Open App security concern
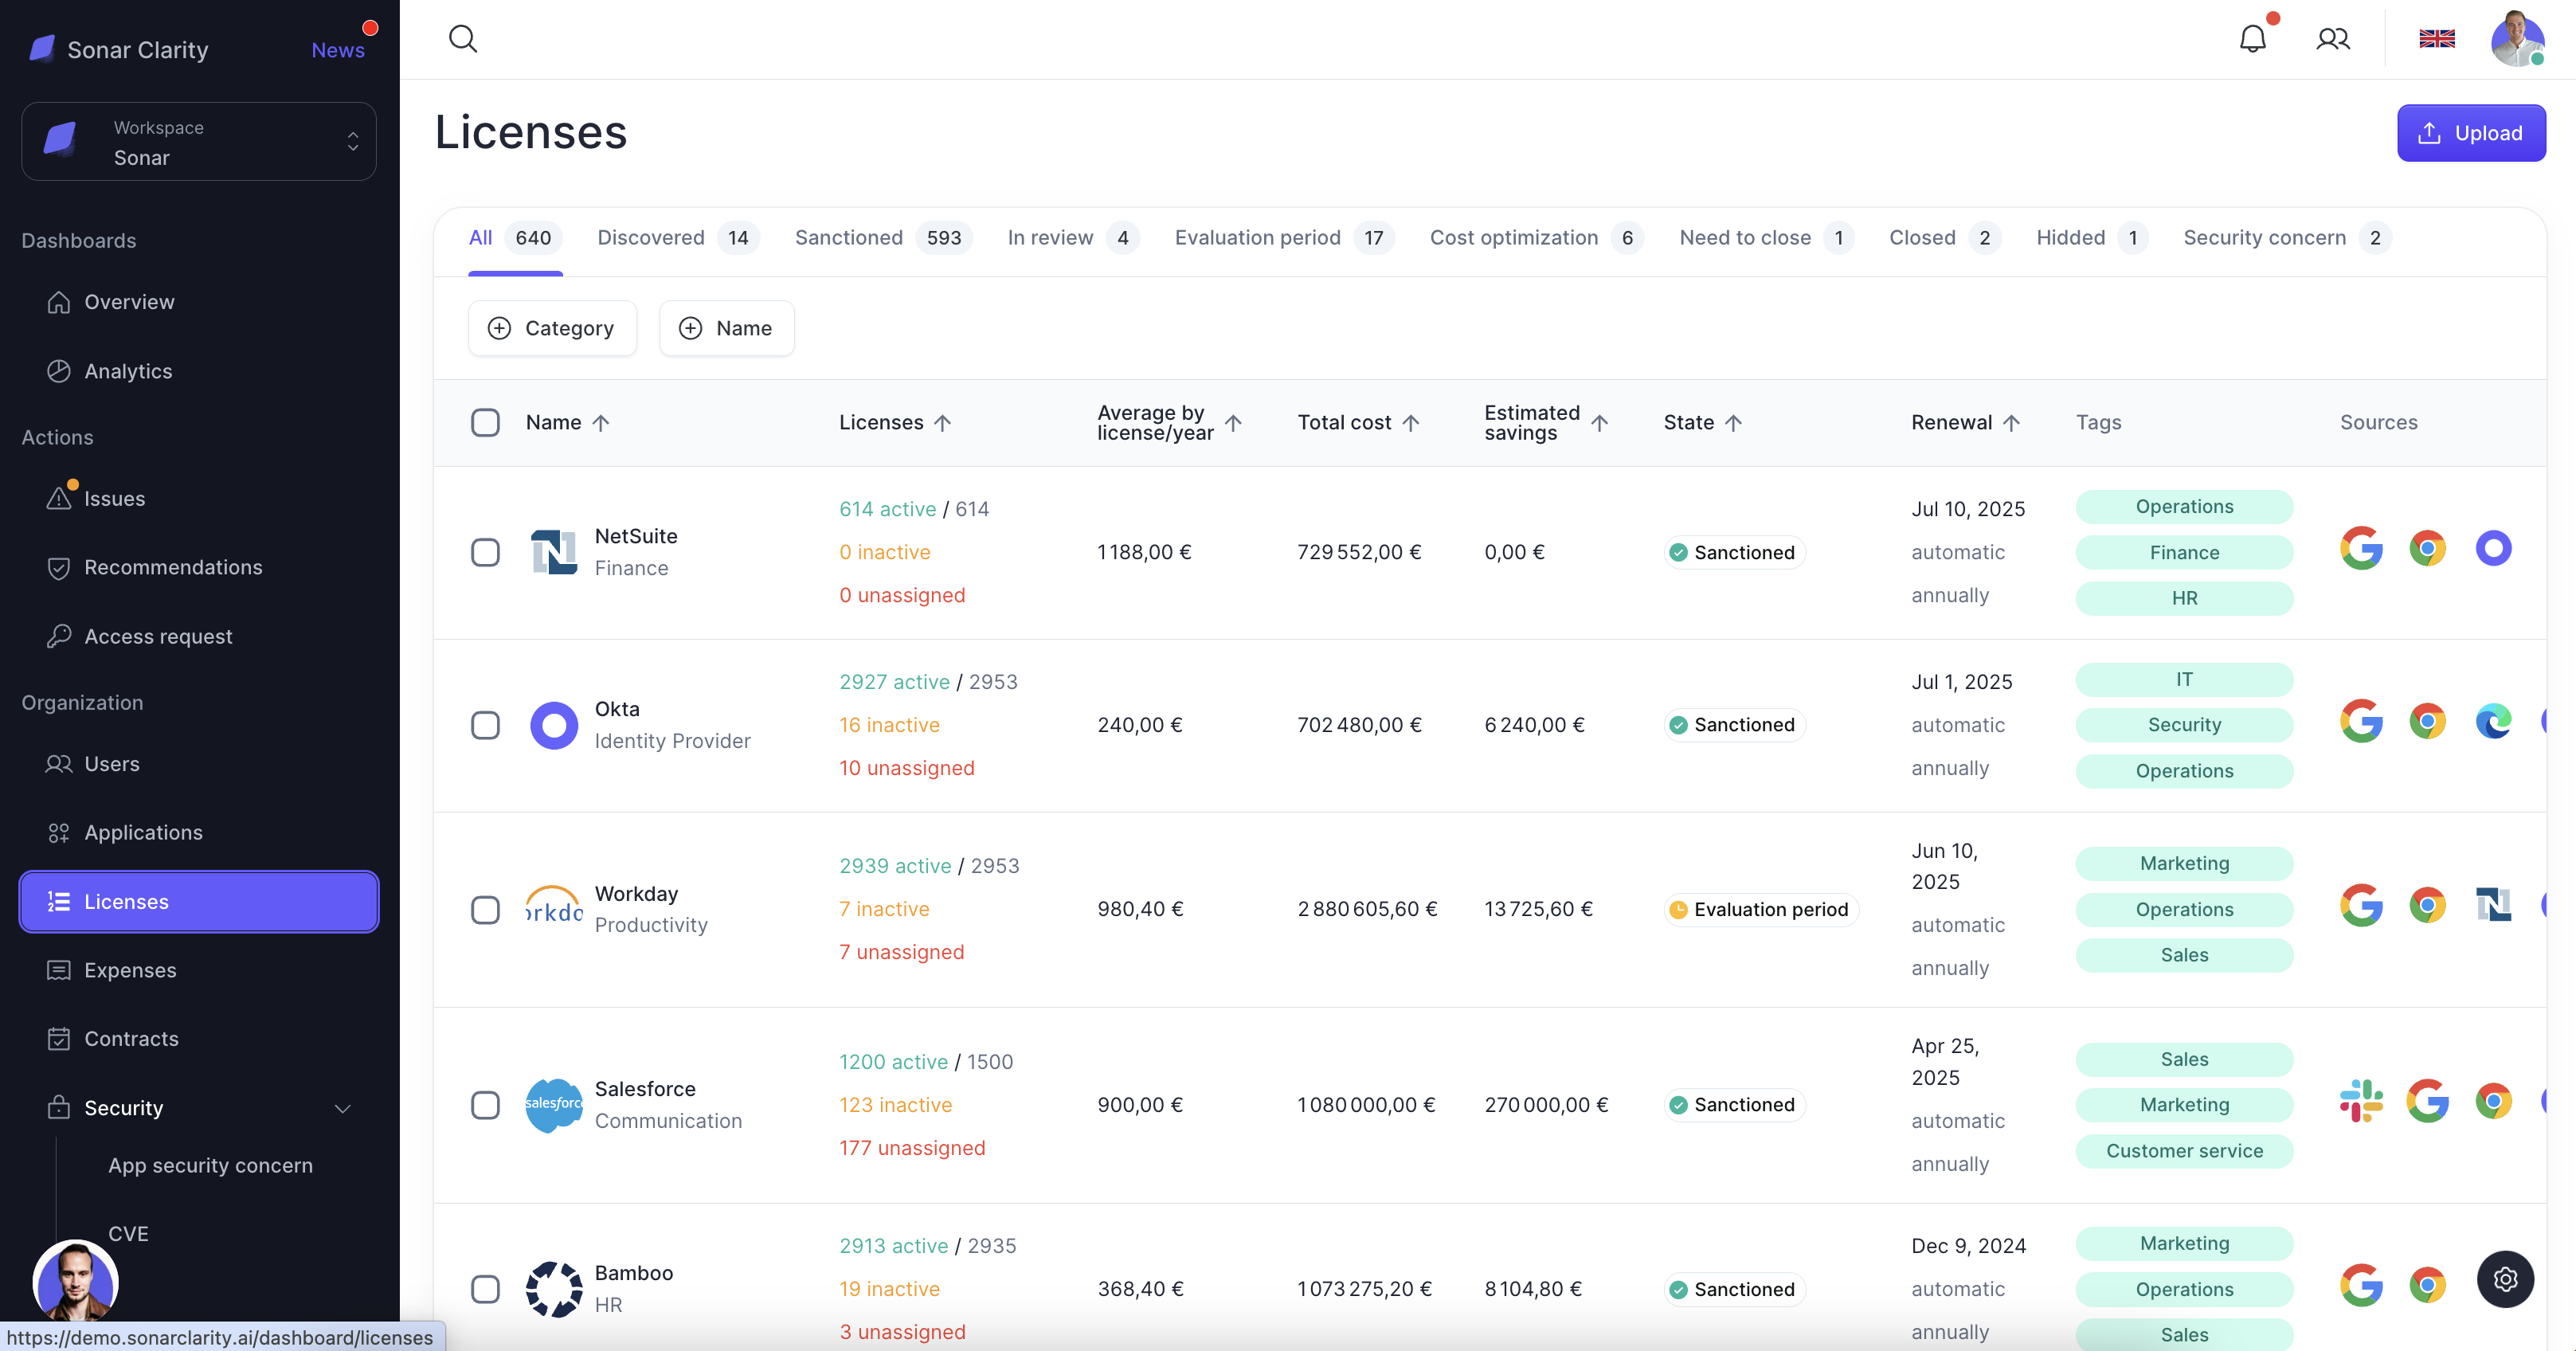The width and height of the screenshot is (2576, 1351). coord(210,1165)
